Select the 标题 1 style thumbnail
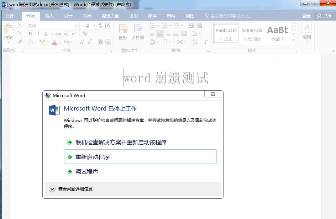 click(277, 34)
